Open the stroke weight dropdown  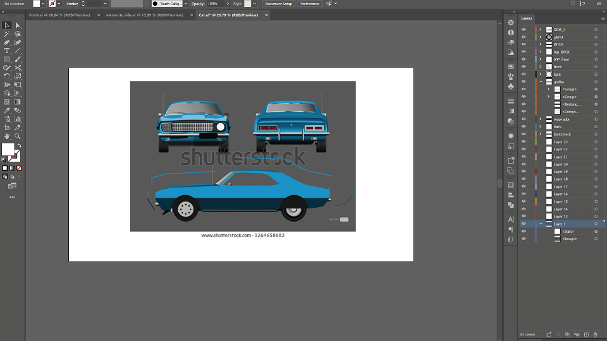click(105, 4)
